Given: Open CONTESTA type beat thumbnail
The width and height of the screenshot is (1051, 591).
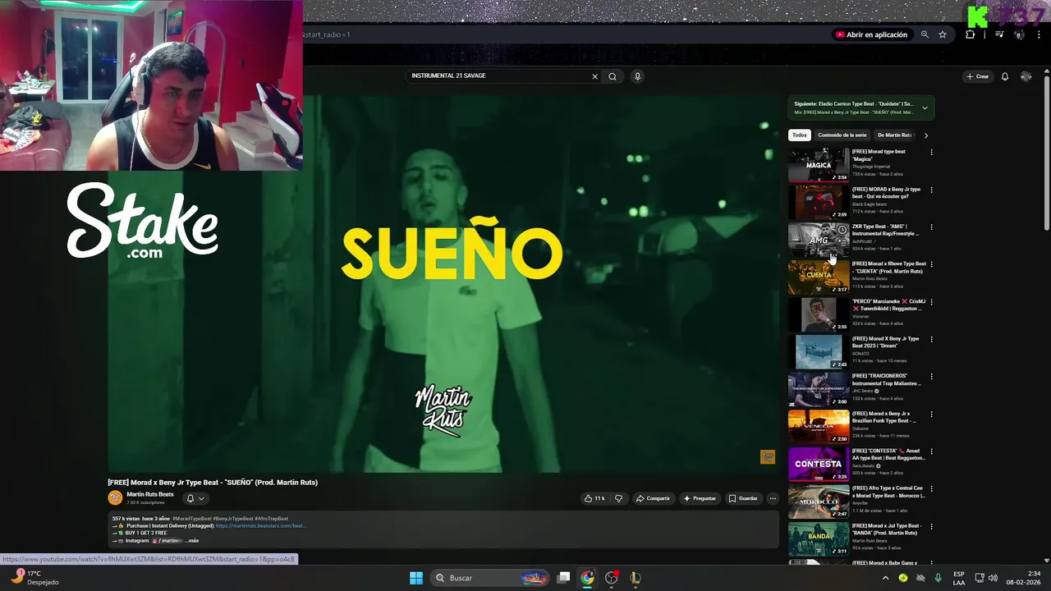Looking at the screenshot, I should [819, 465].
